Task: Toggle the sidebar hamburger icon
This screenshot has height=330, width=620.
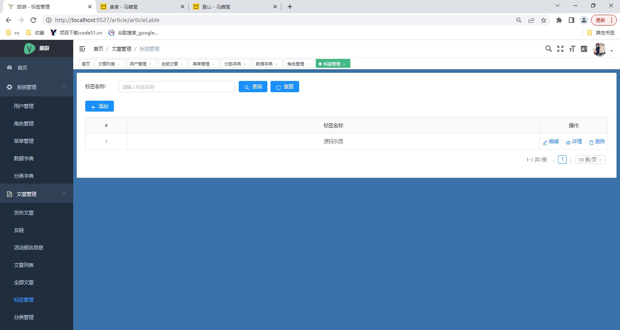Action: click(82, 49)
